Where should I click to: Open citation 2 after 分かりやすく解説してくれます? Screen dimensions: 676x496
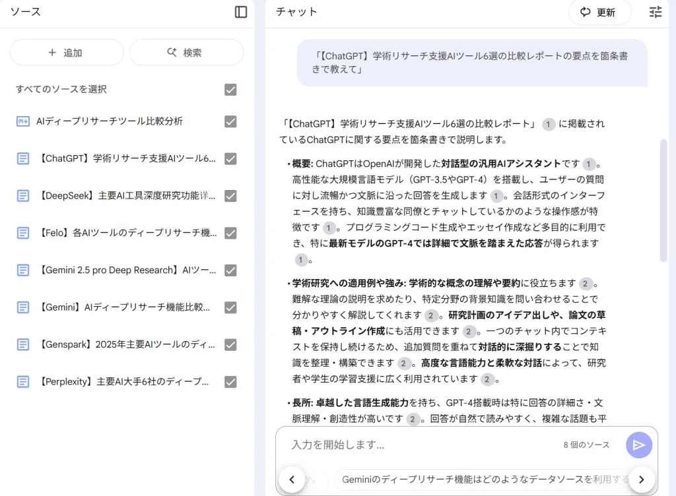coord(430,315)
